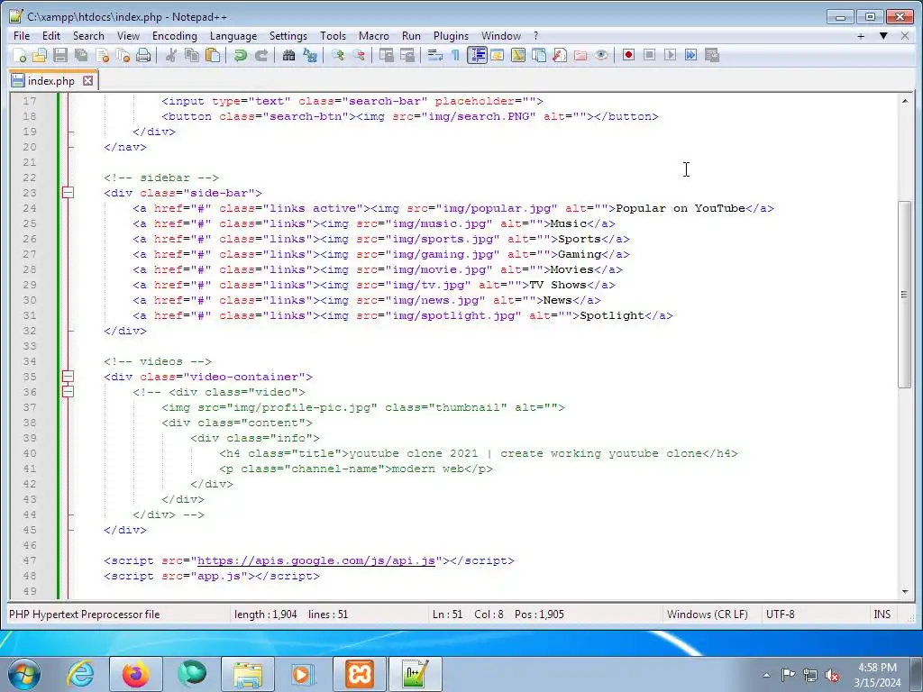Close current document with menu bar X
The image size is (923, 692).
point(905,36)
